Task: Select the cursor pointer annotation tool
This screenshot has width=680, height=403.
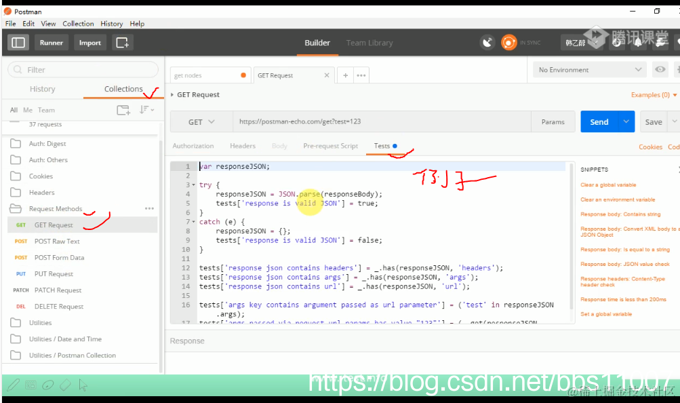Action: click(83, 385)
